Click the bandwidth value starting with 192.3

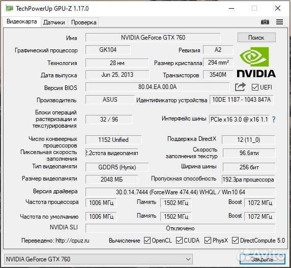pos(248,180)
